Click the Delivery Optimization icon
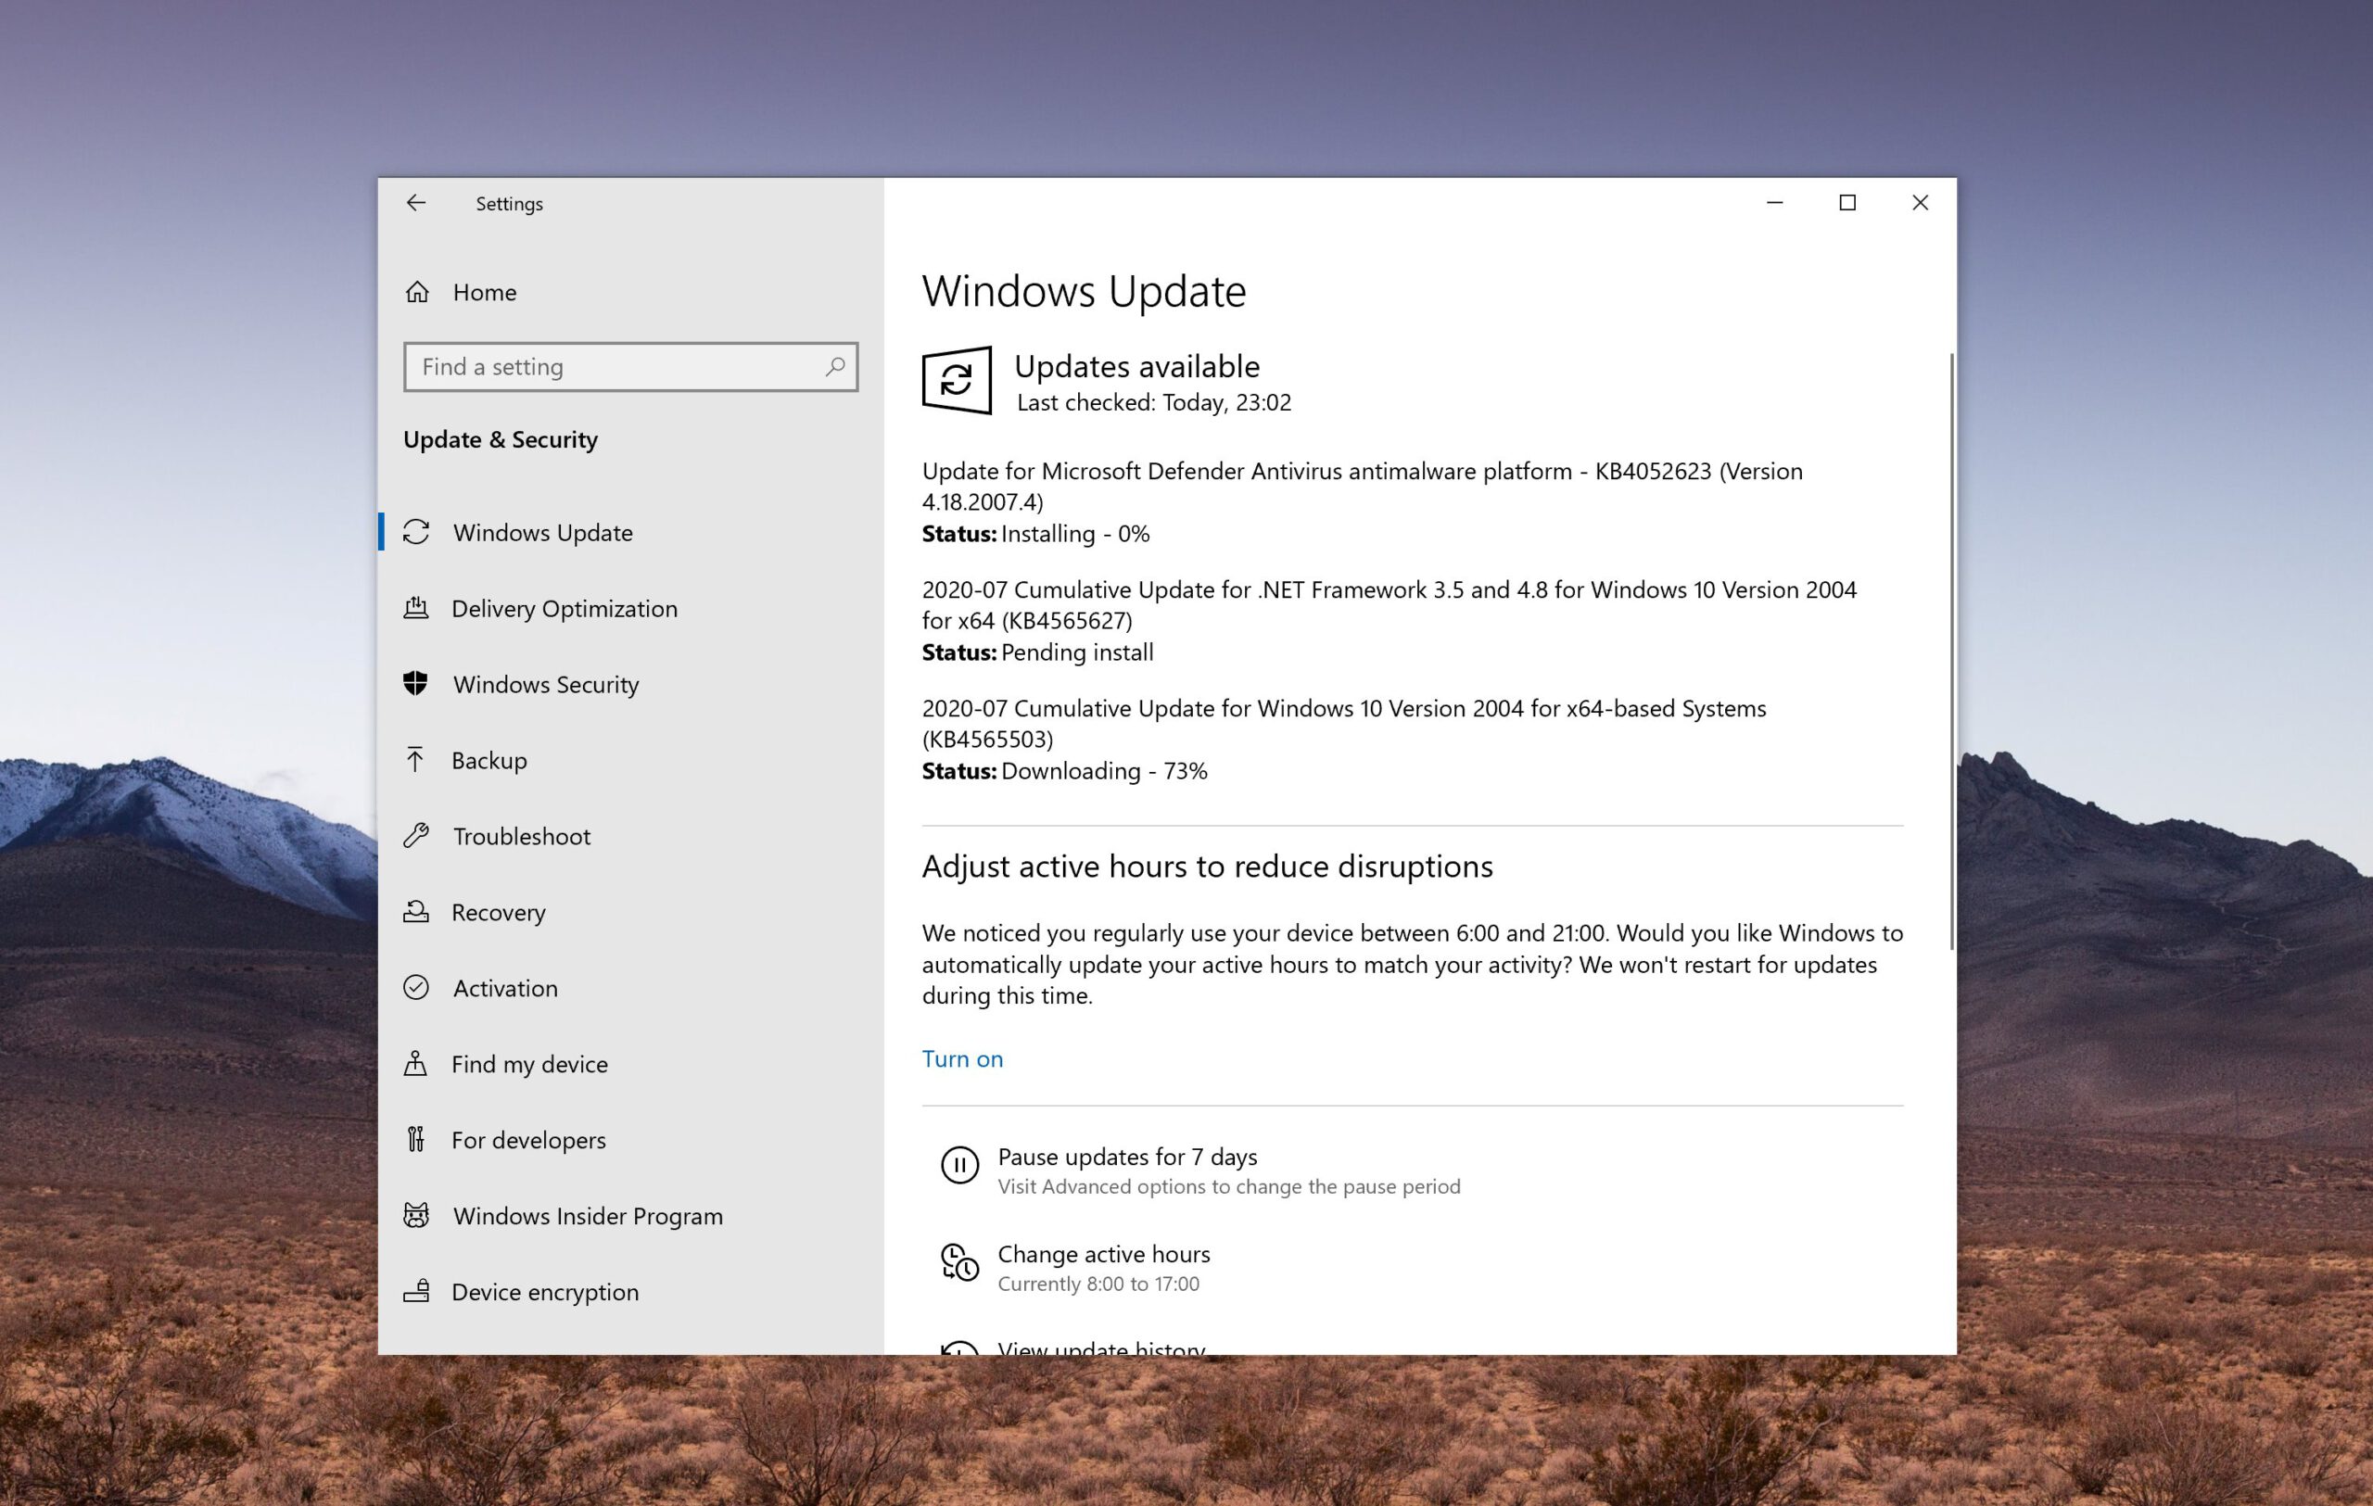 [x=416, y=608]
